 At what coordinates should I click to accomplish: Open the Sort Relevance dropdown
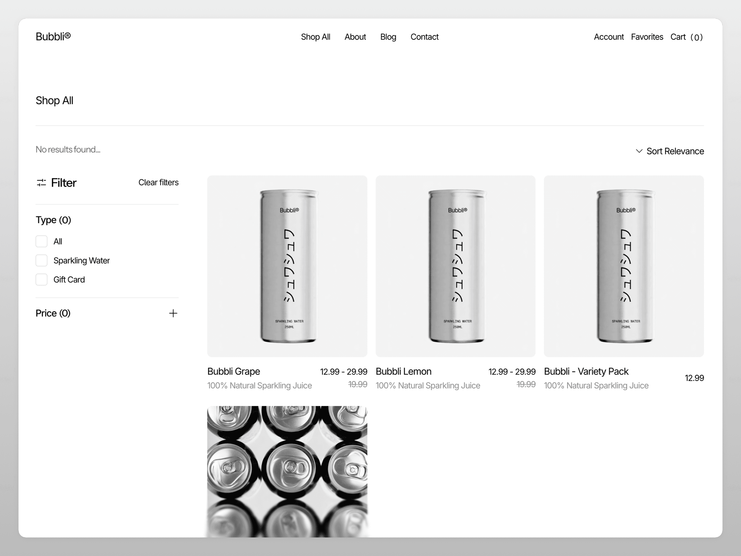(670, 151)
